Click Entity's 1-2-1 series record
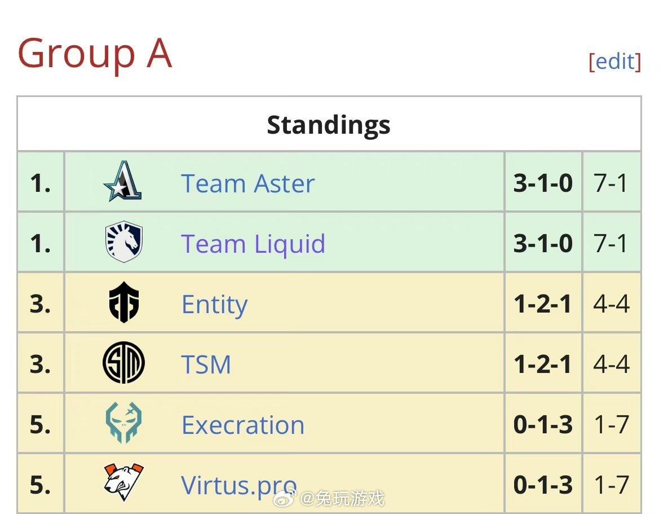This screenshot has height=514, width=659. [543, 305]
